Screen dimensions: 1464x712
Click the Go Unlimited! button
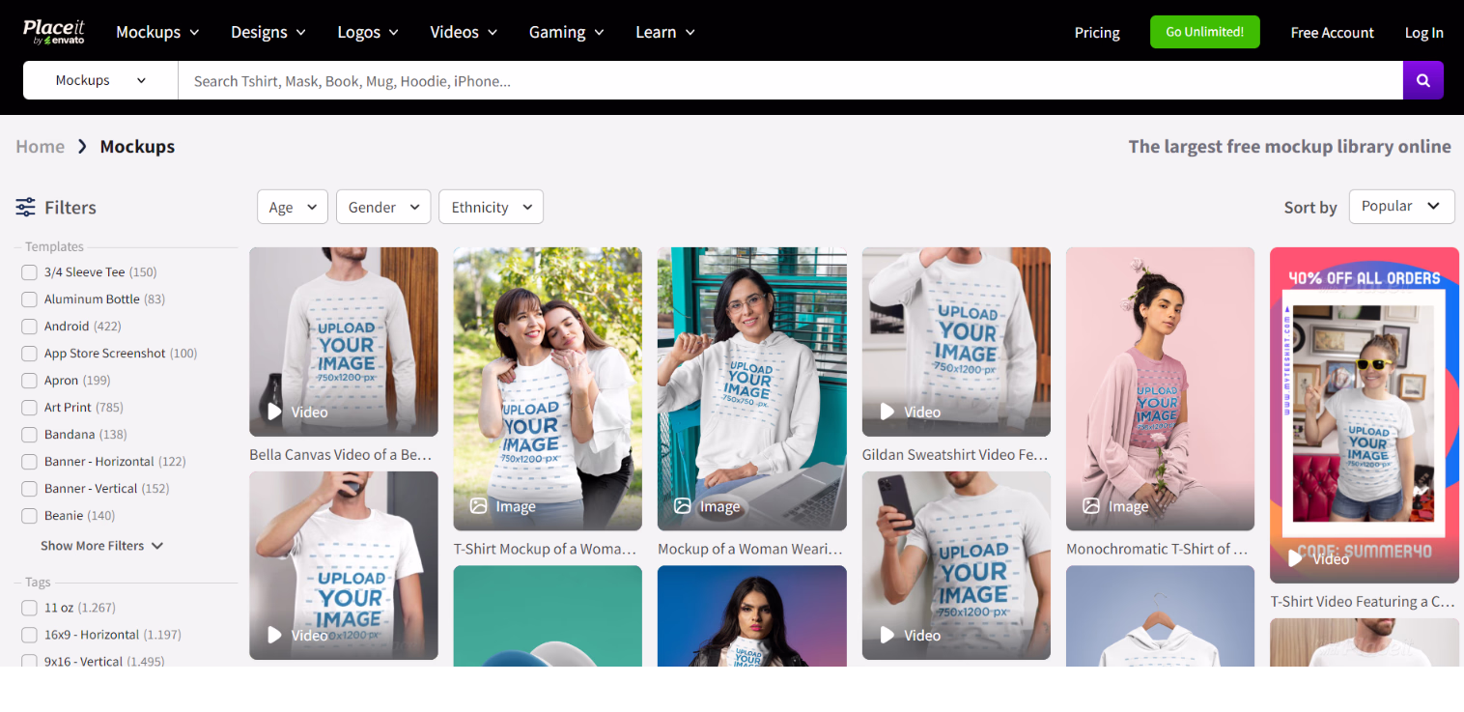coord(1204,32)
